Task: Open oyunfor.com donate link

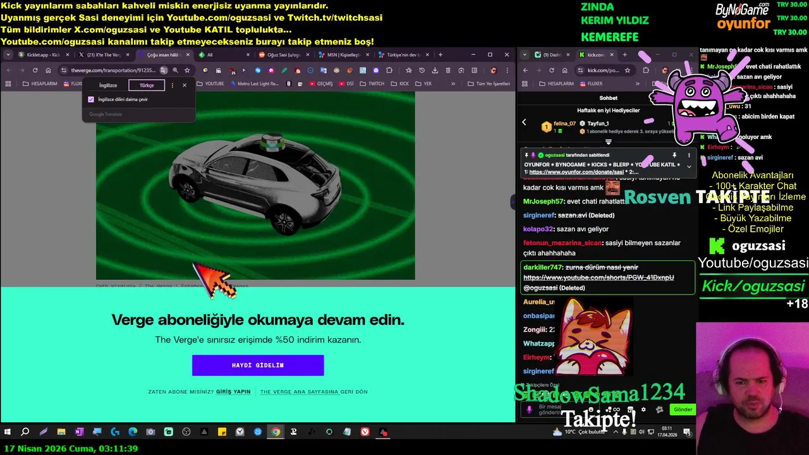Action: [576, 172]
